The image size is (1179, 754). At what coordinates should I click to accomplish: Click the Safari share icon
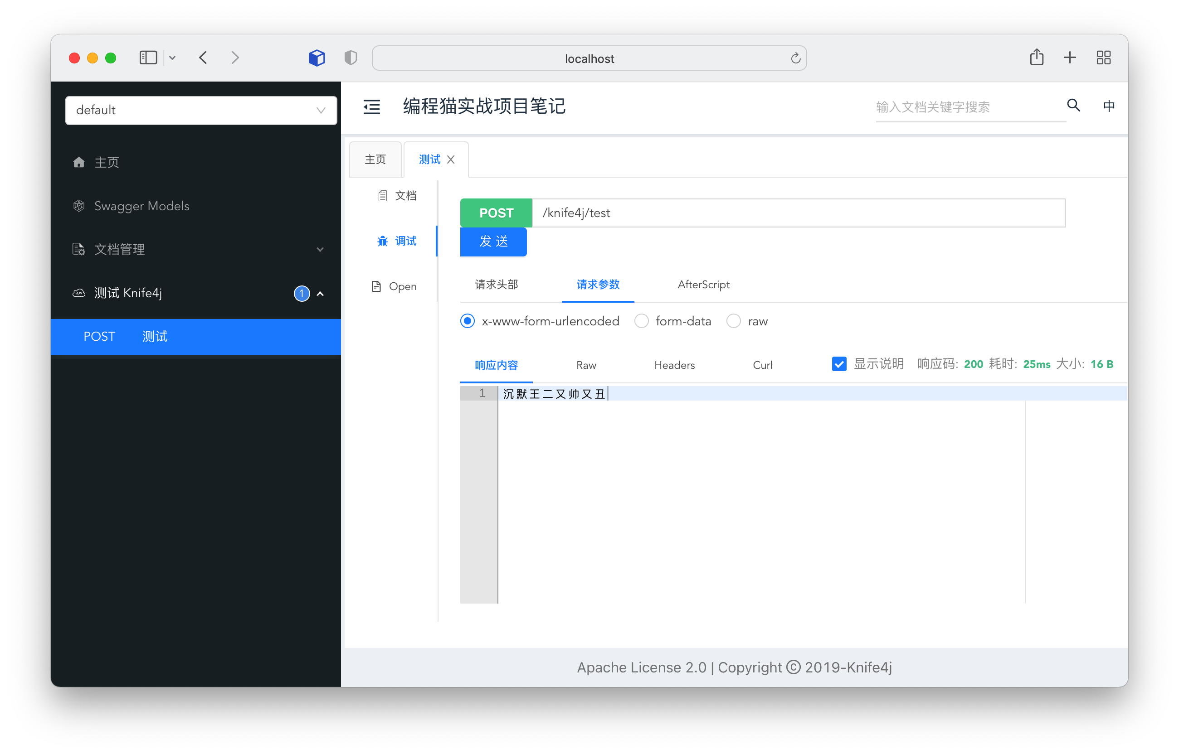1036,58
